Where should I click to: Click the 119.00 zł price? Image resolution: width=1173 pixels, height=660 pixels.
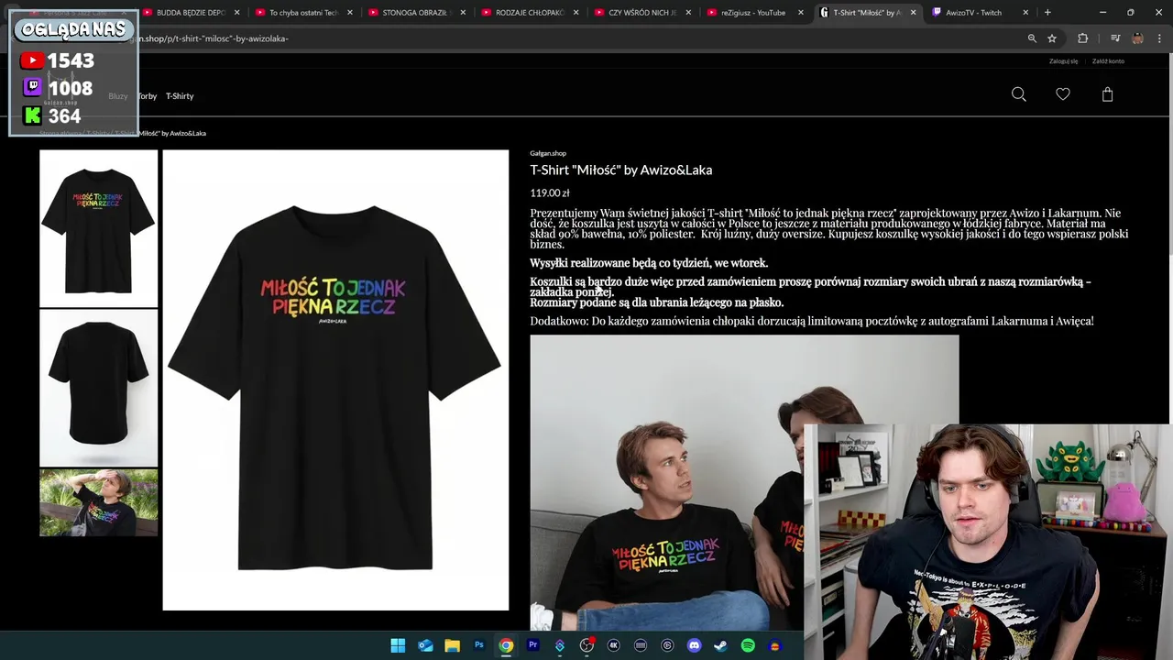pyautogui.click(x=550, y=193)
